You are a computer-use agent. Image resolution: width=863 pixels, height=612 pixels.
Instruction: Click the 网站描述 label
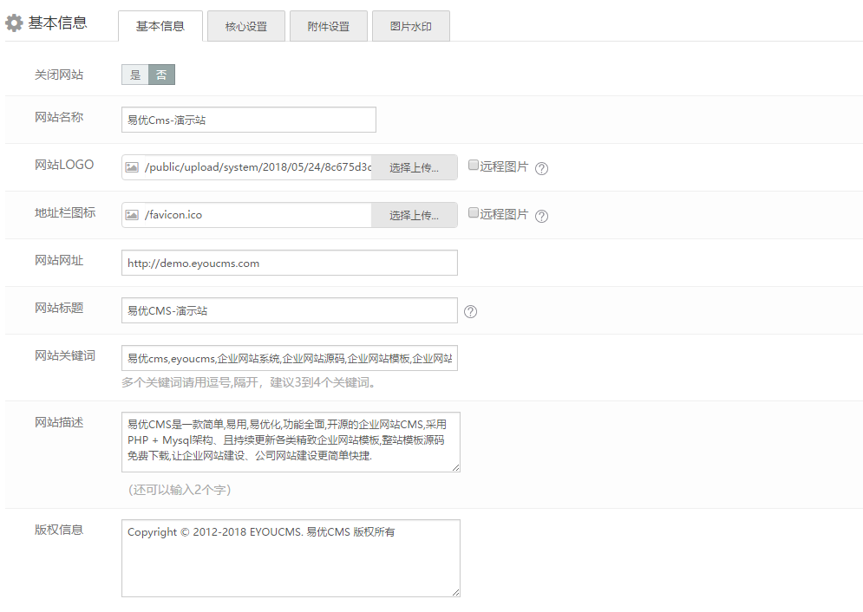(x=59, y=422)
